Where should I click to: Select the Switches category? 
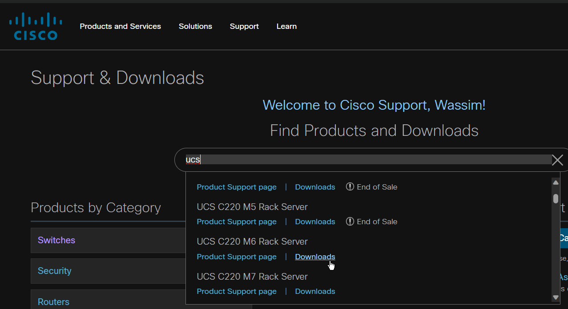point(108,240)
